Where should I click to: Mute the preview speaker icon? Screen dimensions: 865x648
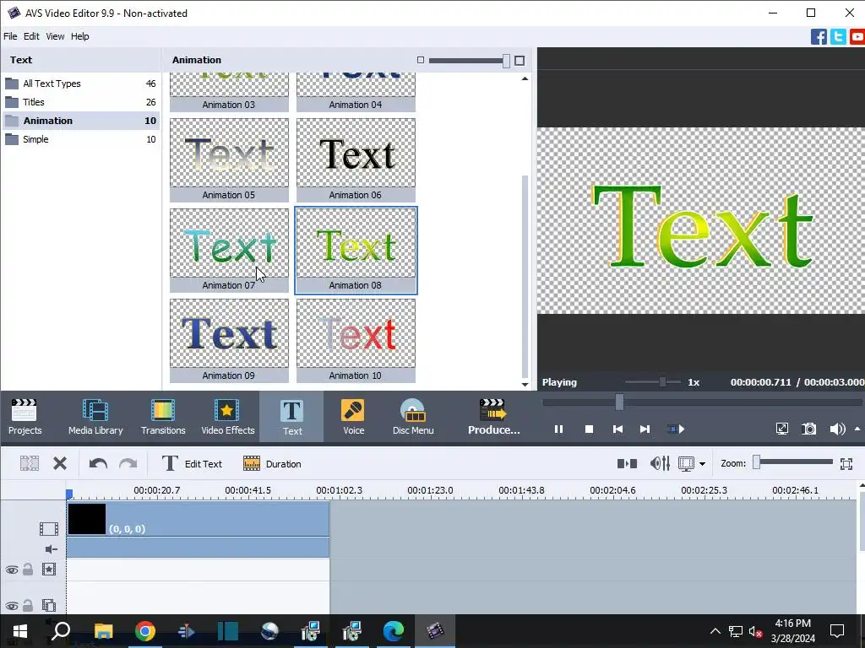pos(837,429)
